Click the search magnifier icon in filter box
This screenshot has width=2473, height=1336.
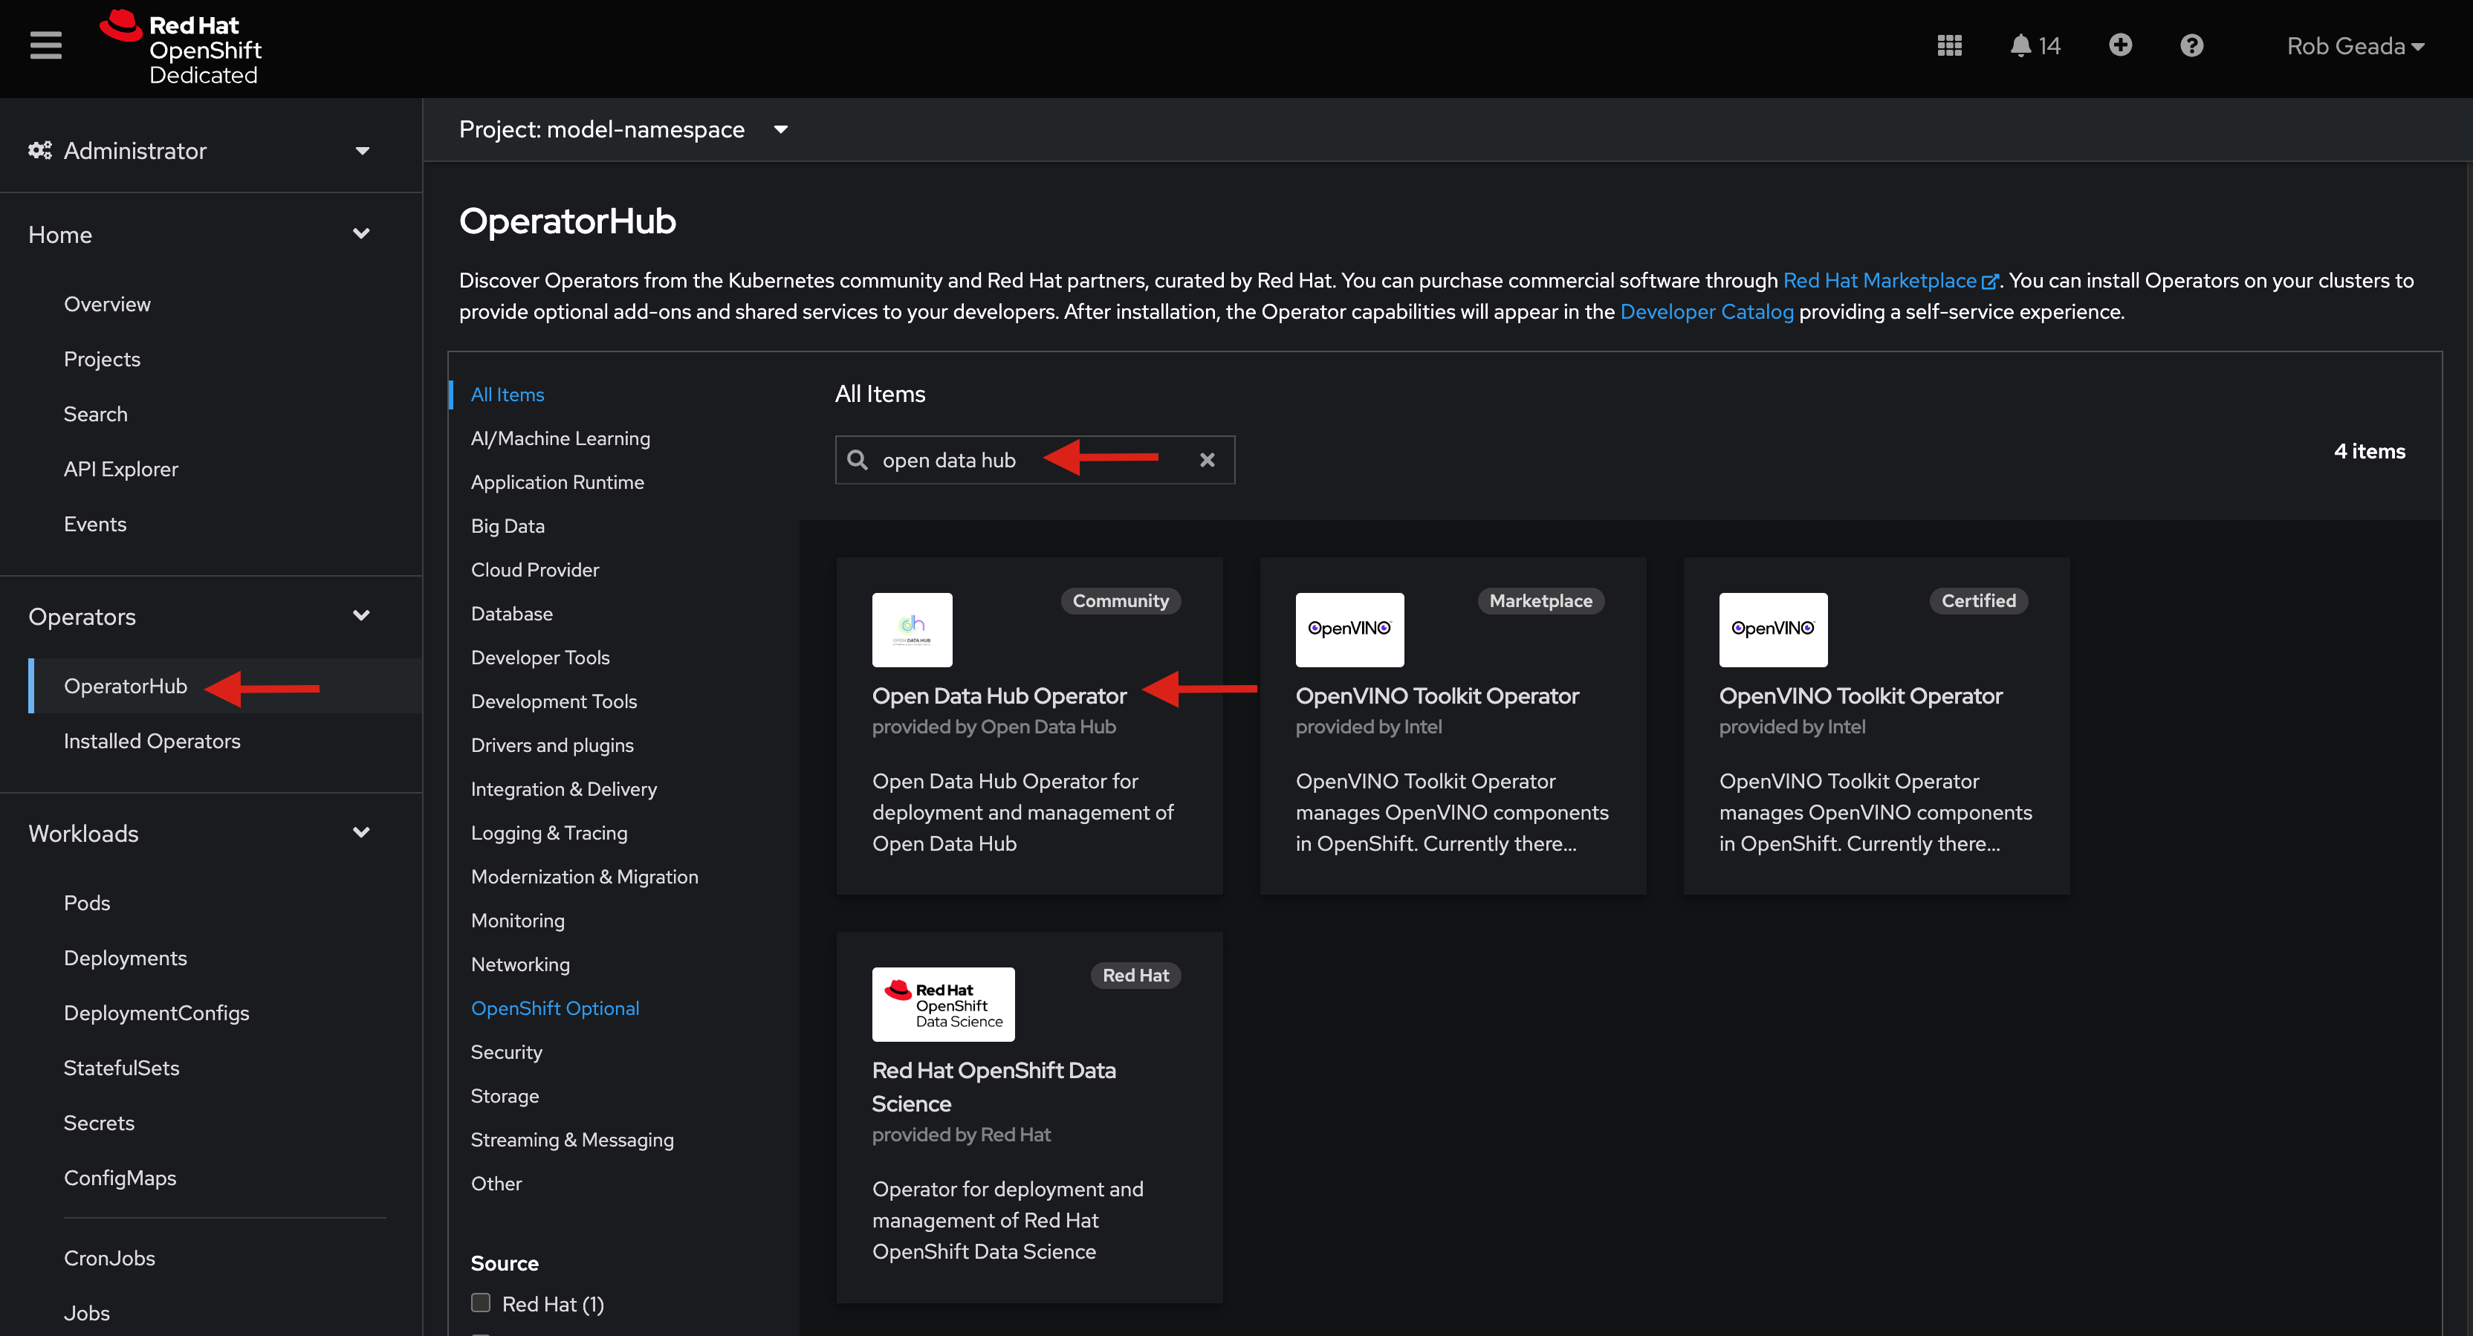[858, 460]
